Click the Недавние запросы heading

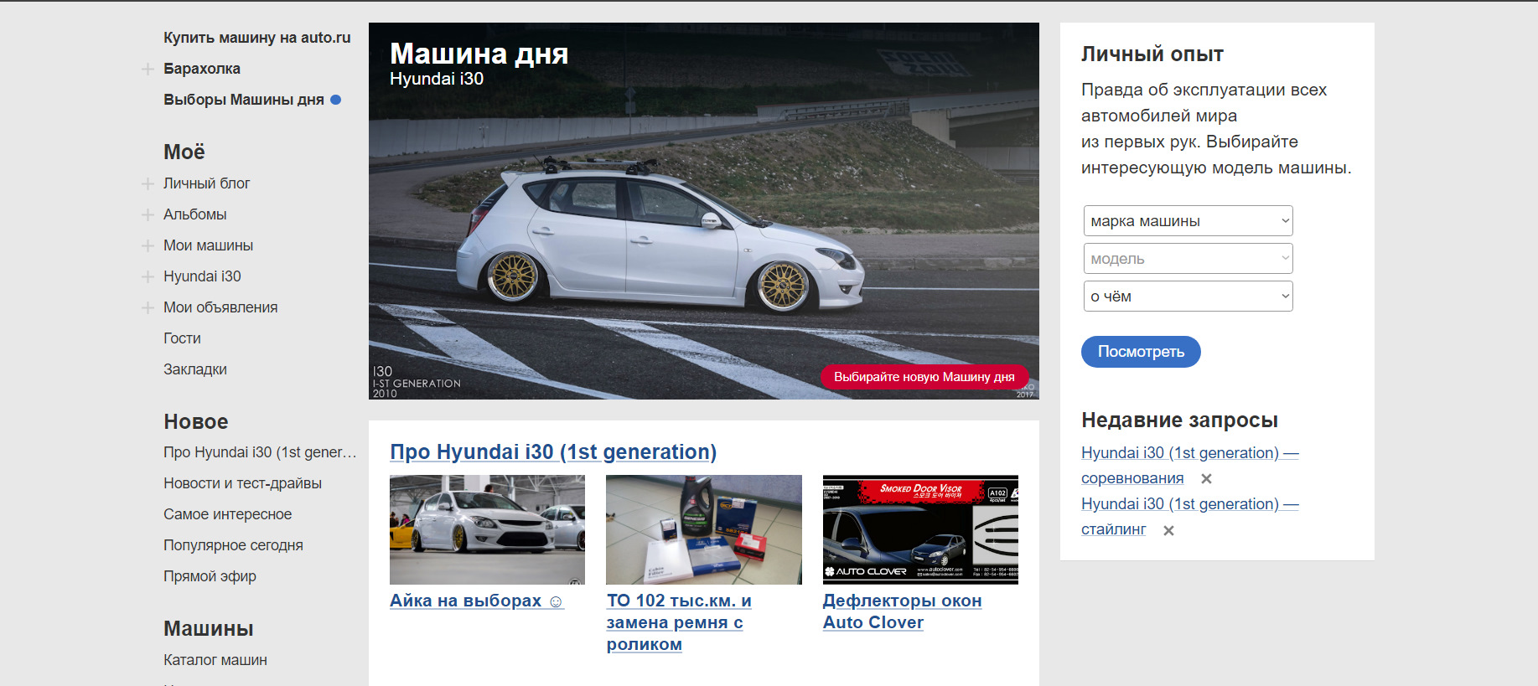(x=1180, y=420)
